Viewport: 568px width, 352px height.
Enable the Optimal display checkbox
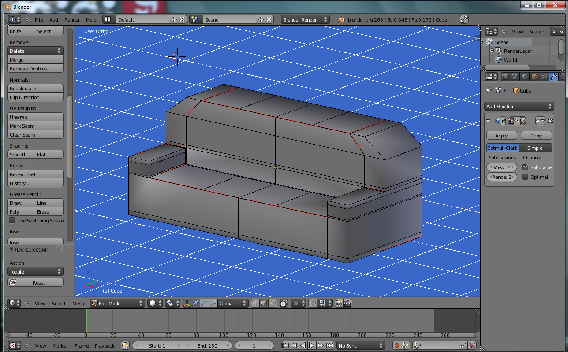click(x=525, y=177)
